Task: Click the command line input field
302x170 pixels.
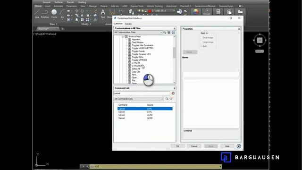Action: click(156, 167)
